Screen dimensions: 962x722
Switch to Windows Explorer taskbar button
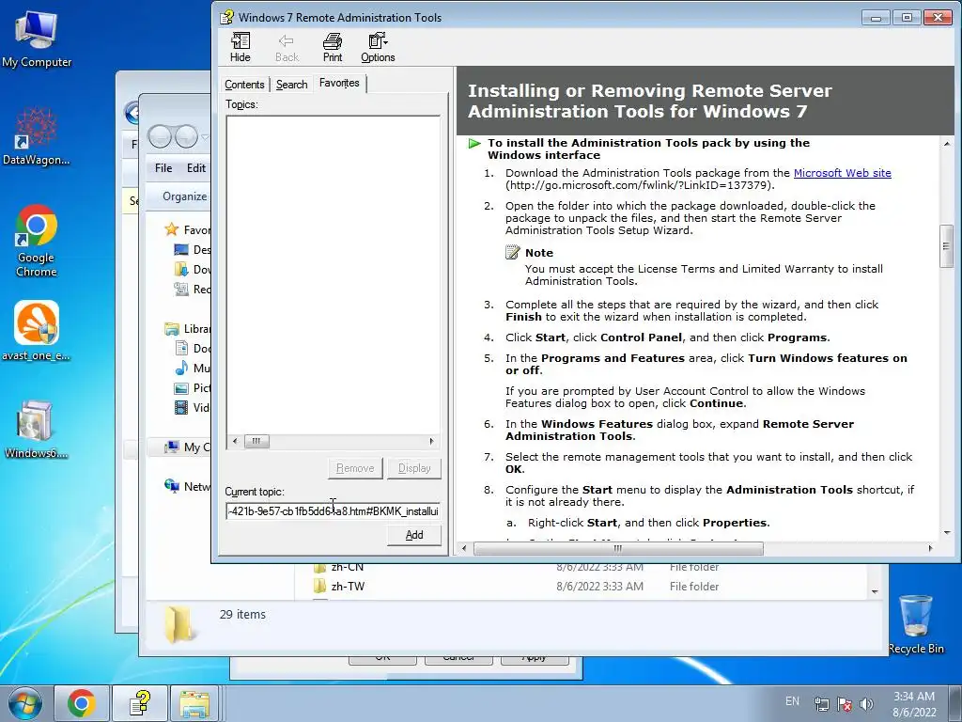pos(194,703)
